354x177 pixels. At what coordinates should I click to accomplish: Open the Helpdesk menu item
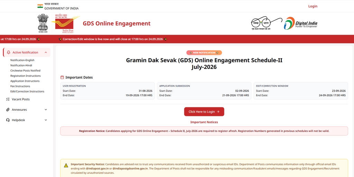(x=27, y=120)
